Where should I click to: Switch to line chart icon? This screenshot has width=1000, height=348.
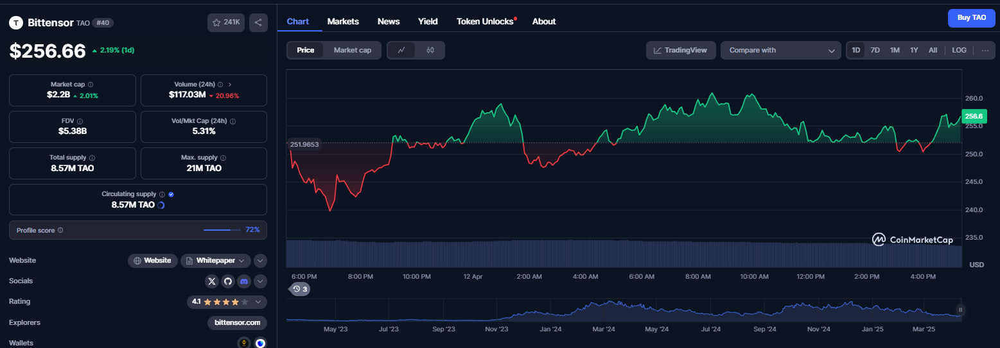click(x=401, y=50)
